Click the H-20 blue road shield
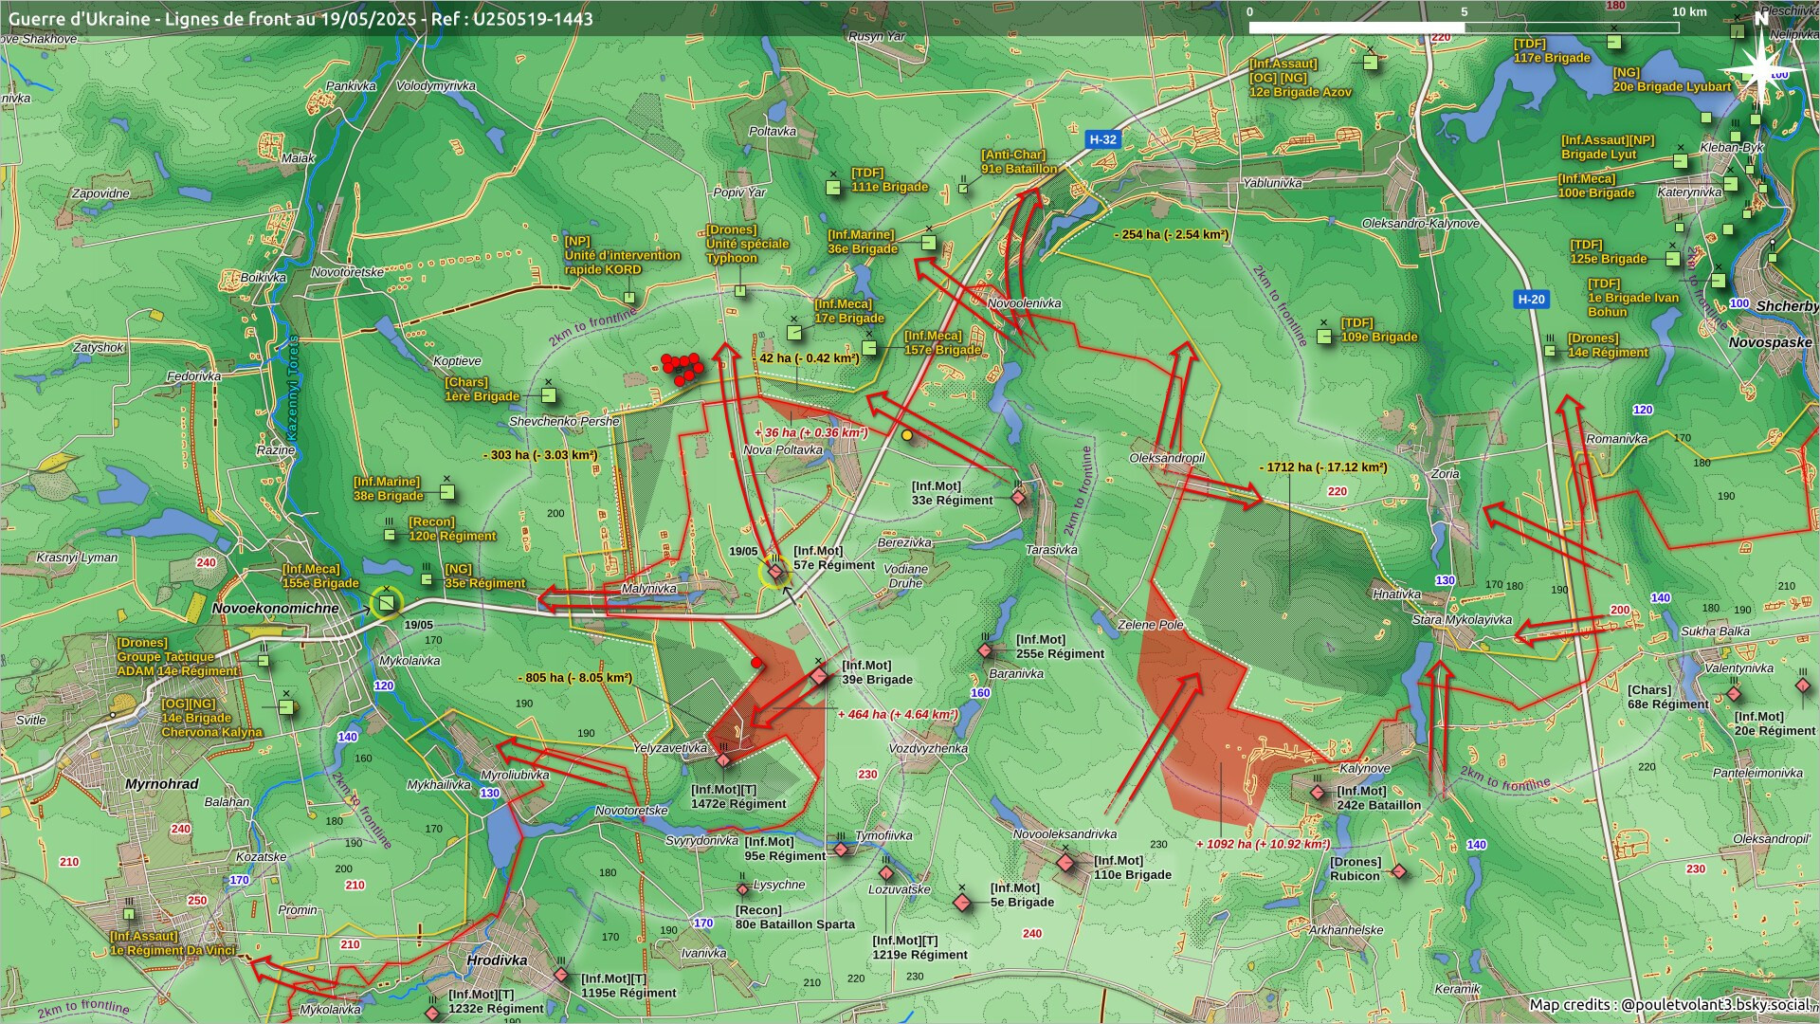The width and height of the screenshot is (1820, 1024). 1531,300
